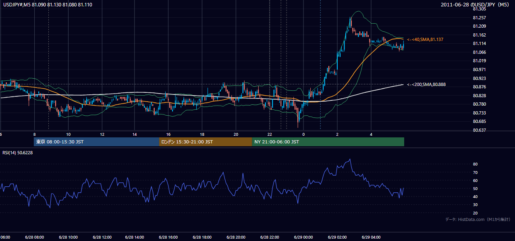Click the 6/28 12:00 date label
The image size is (515, 241).
point(102,237)
